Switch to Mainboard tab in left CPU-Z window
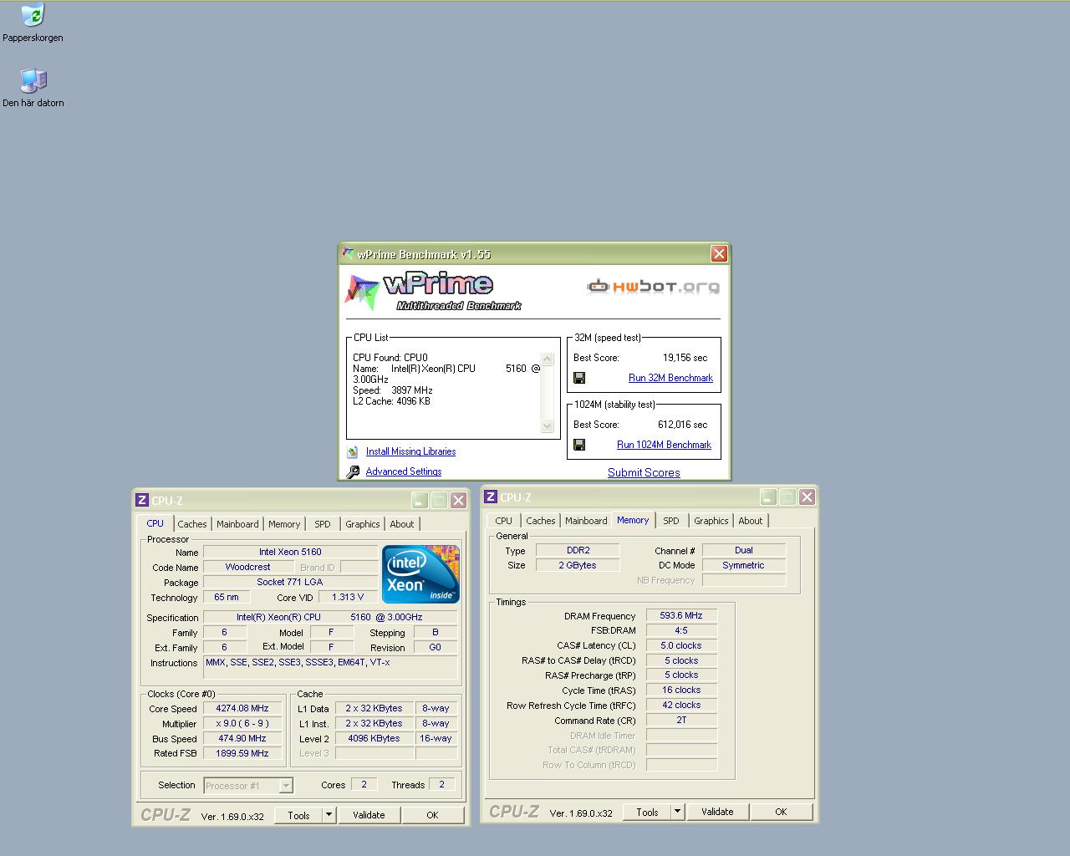This screenshot has height=856, width=1070. tap(237, 524)
